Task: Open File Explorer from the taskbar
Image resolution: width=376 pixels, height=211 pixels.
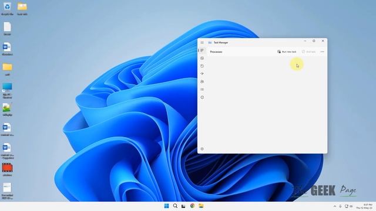Action: click(201, 206)
